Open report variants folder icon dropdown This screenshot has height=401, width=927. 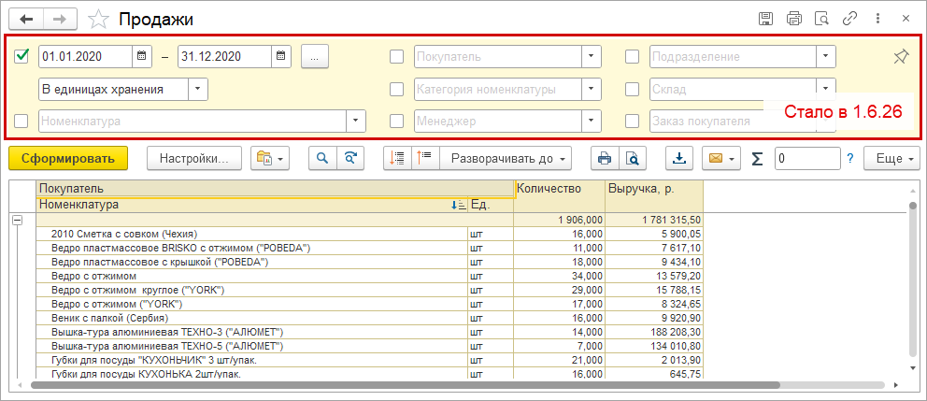[269, 159]
